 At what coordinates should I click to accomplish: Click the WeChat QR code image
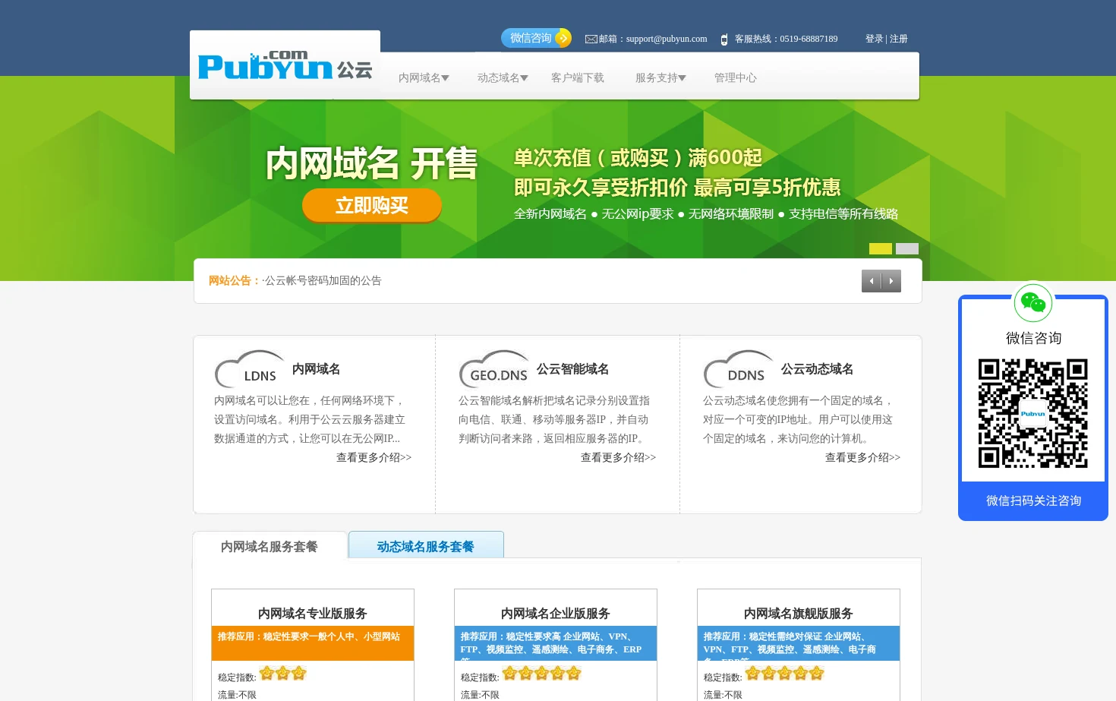pos(1033,413)
